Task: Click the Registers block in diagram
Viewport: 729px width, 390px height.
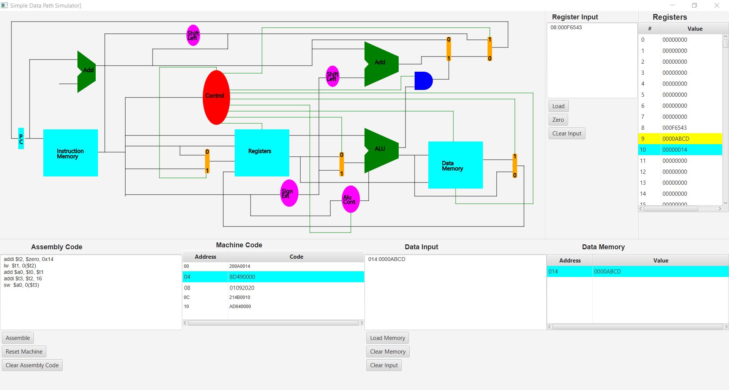Action: point(262,153)
